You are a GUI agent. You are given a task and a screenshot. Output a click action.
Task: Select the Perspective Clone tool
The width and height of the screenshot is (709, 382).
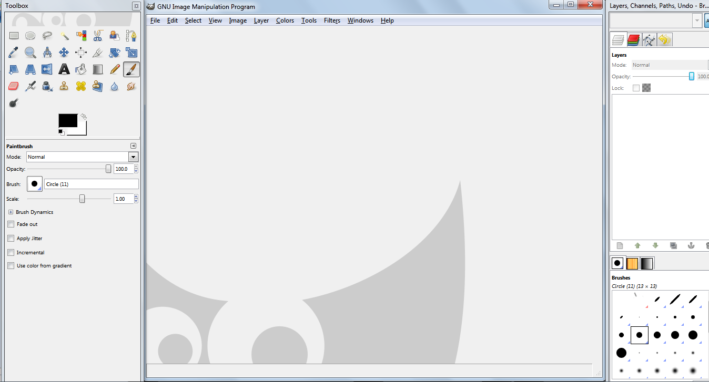[98, 86]
